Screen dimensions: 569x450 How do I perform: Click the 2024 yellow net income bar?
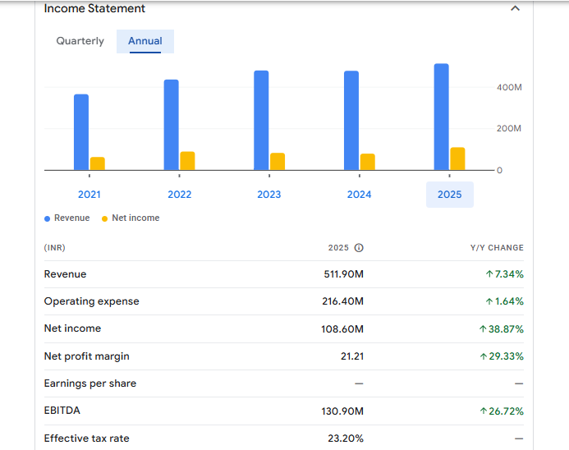click(368, 162)
